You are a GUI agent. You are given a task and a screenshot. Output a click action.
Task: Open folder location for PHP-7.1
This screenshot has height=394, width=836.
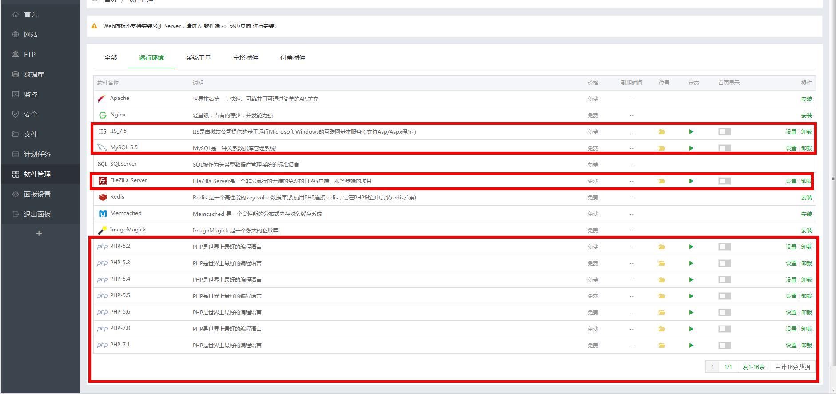click(662, 346)
